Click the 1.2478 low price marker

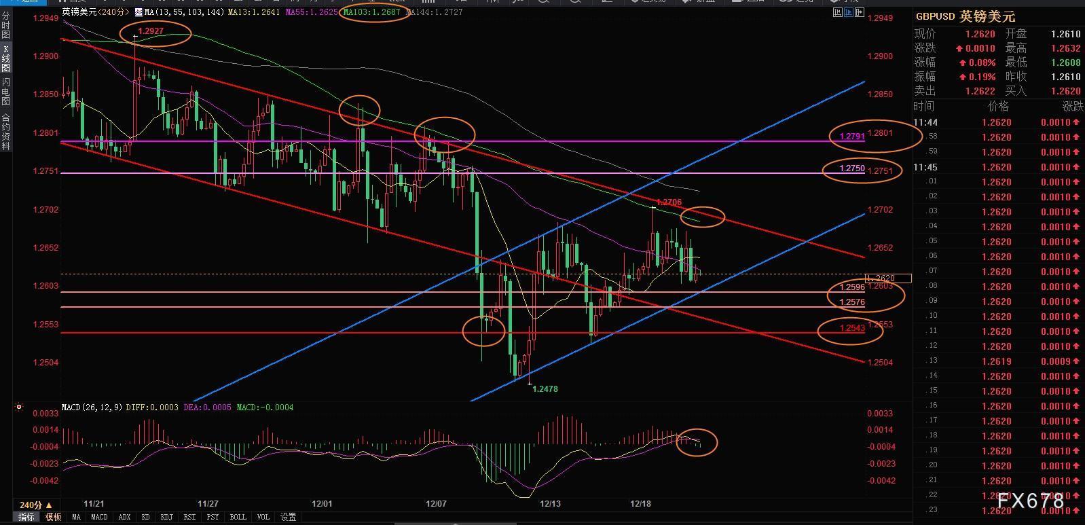point(545,389)
